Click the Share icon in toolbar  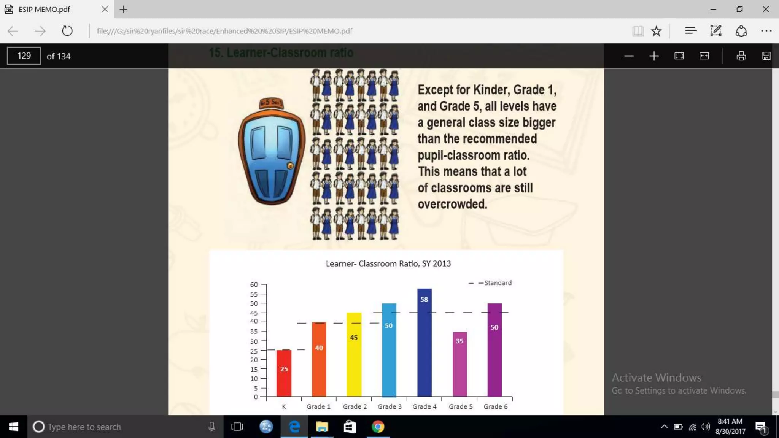click(741, 31)
